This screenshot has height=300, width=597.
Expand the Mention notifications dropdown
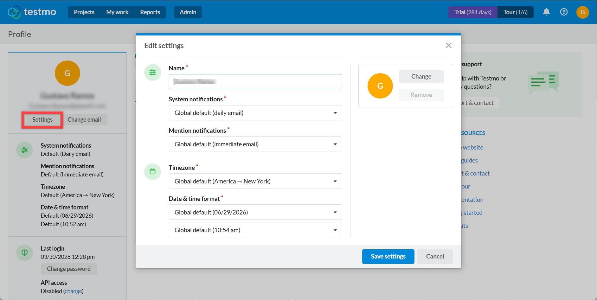point(255,144)
